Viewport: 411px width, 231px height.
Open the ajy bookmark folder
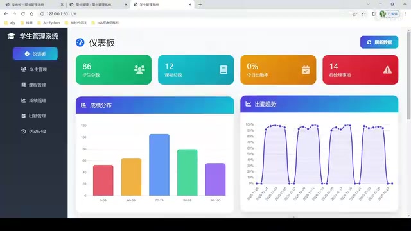click(x=10, y=23)
